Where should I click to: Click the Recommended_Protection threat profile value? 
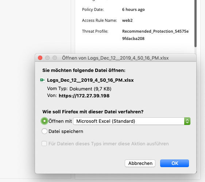(155, 35)
